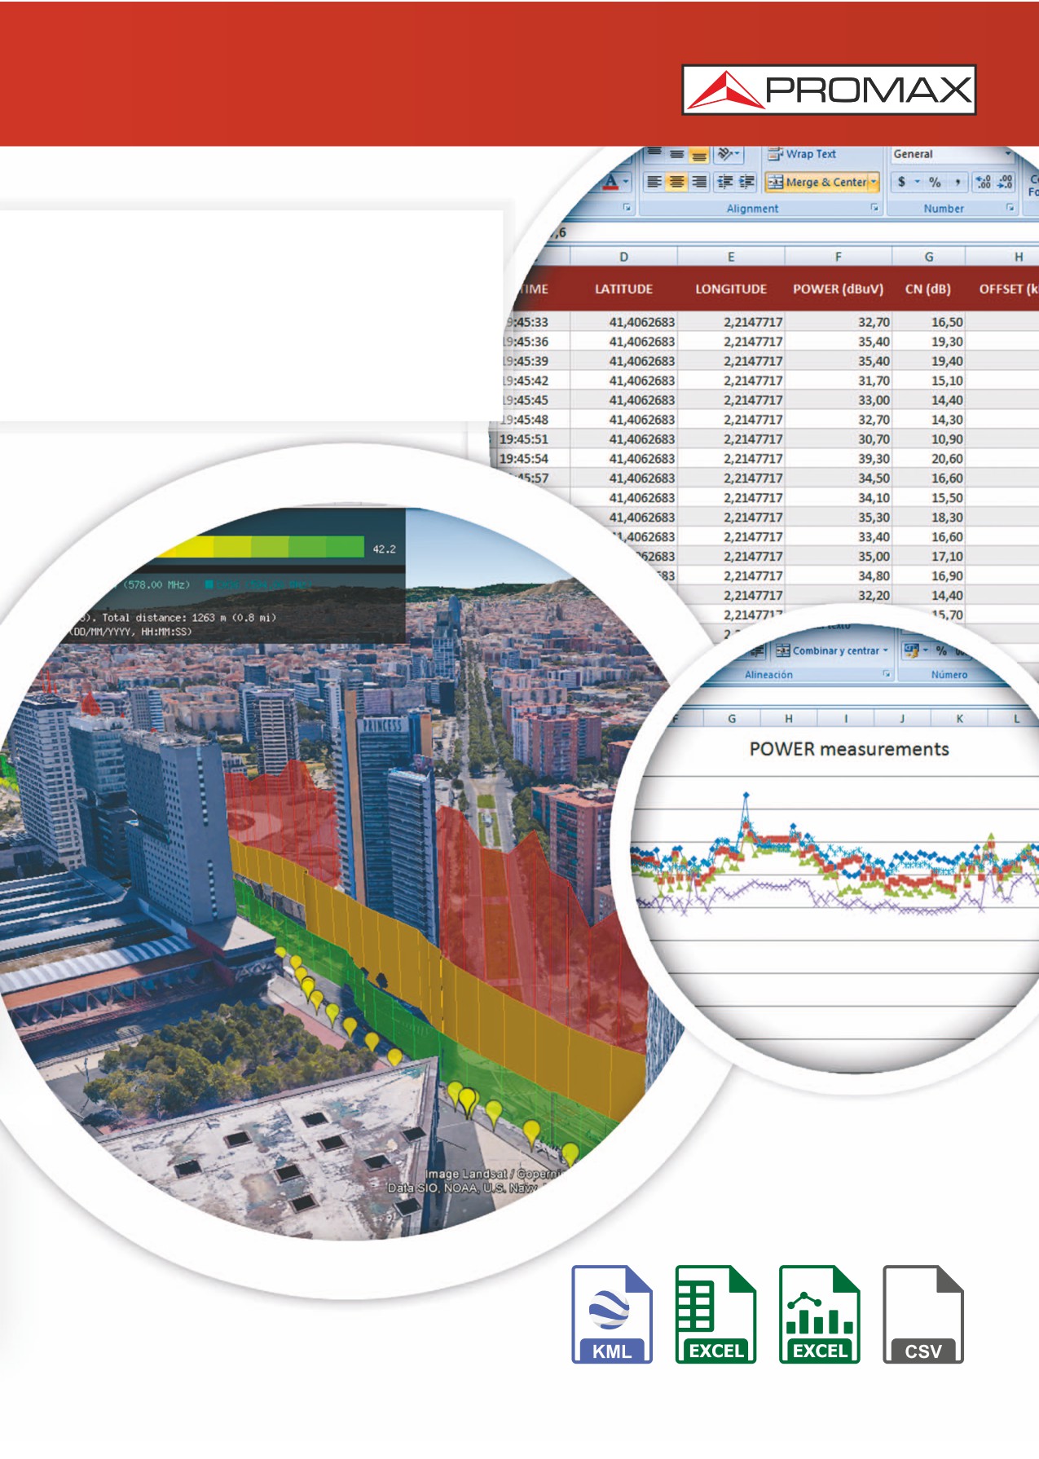Viewport: 1039px width, 1459px height.
Task: Click the peak marker on the power chart
Action: coord(745,795)
